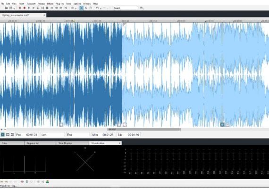
Task: Open the Options menu
Action: point(77,4)
